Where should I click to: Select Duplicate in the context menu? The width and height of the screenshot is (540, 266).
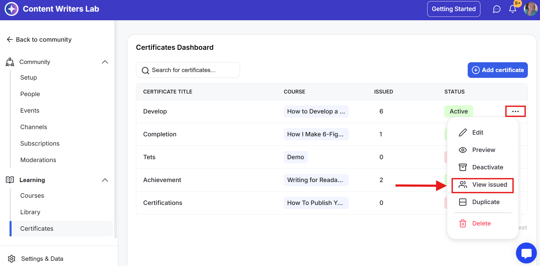(x=486, y=202)
